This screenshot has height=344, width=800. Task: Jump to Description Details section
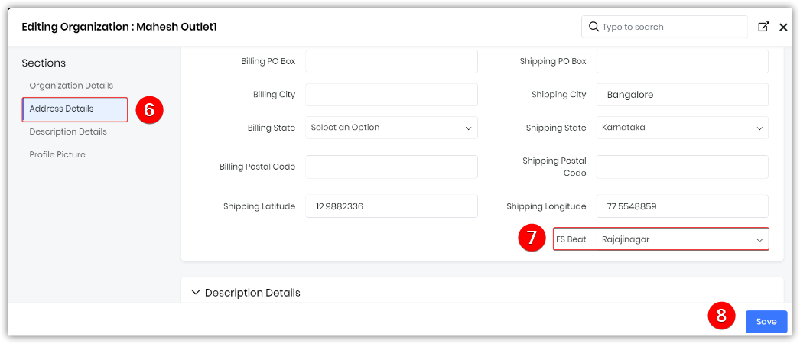pos(68,131)
